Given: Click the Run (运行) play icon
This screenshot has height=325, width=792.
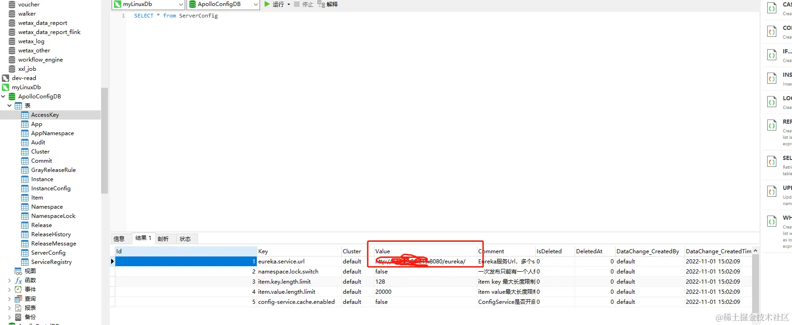Looking at the screenshot, I should point(267,4).
